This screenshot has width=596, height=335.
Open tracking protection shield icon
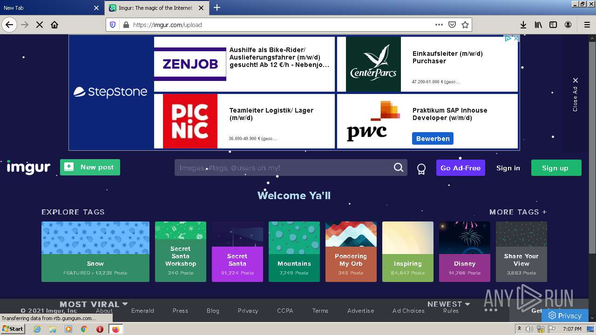(x=113, y=25)
